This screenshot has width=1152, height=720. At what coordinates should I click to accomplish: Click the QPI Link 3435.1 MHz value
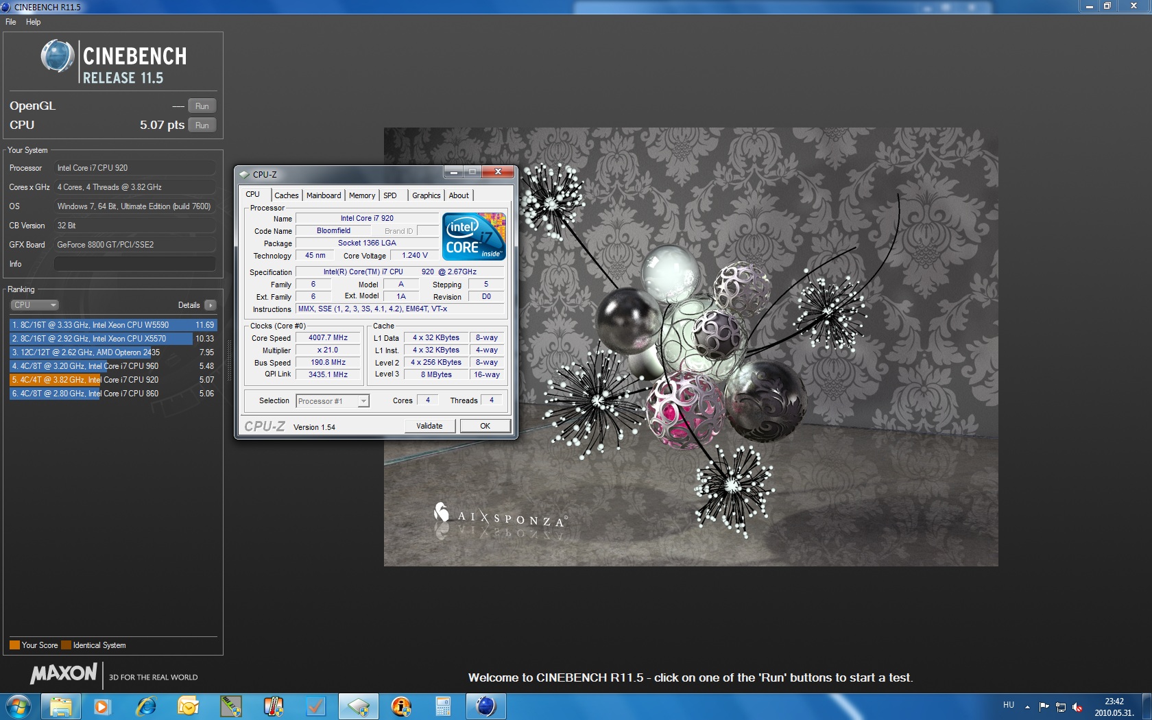point(328,374)
